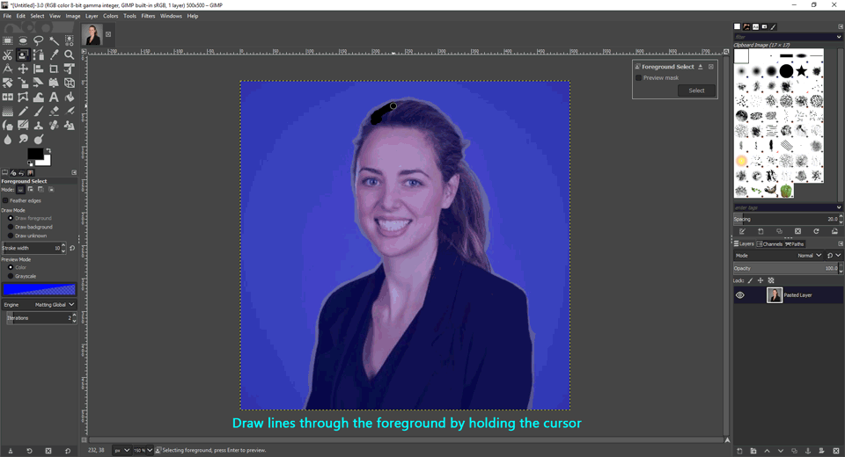Viewport: 845px width, 457px height.
Task: Select the Color Picker eyedropper tool
Action: click(x=55, y=54)
